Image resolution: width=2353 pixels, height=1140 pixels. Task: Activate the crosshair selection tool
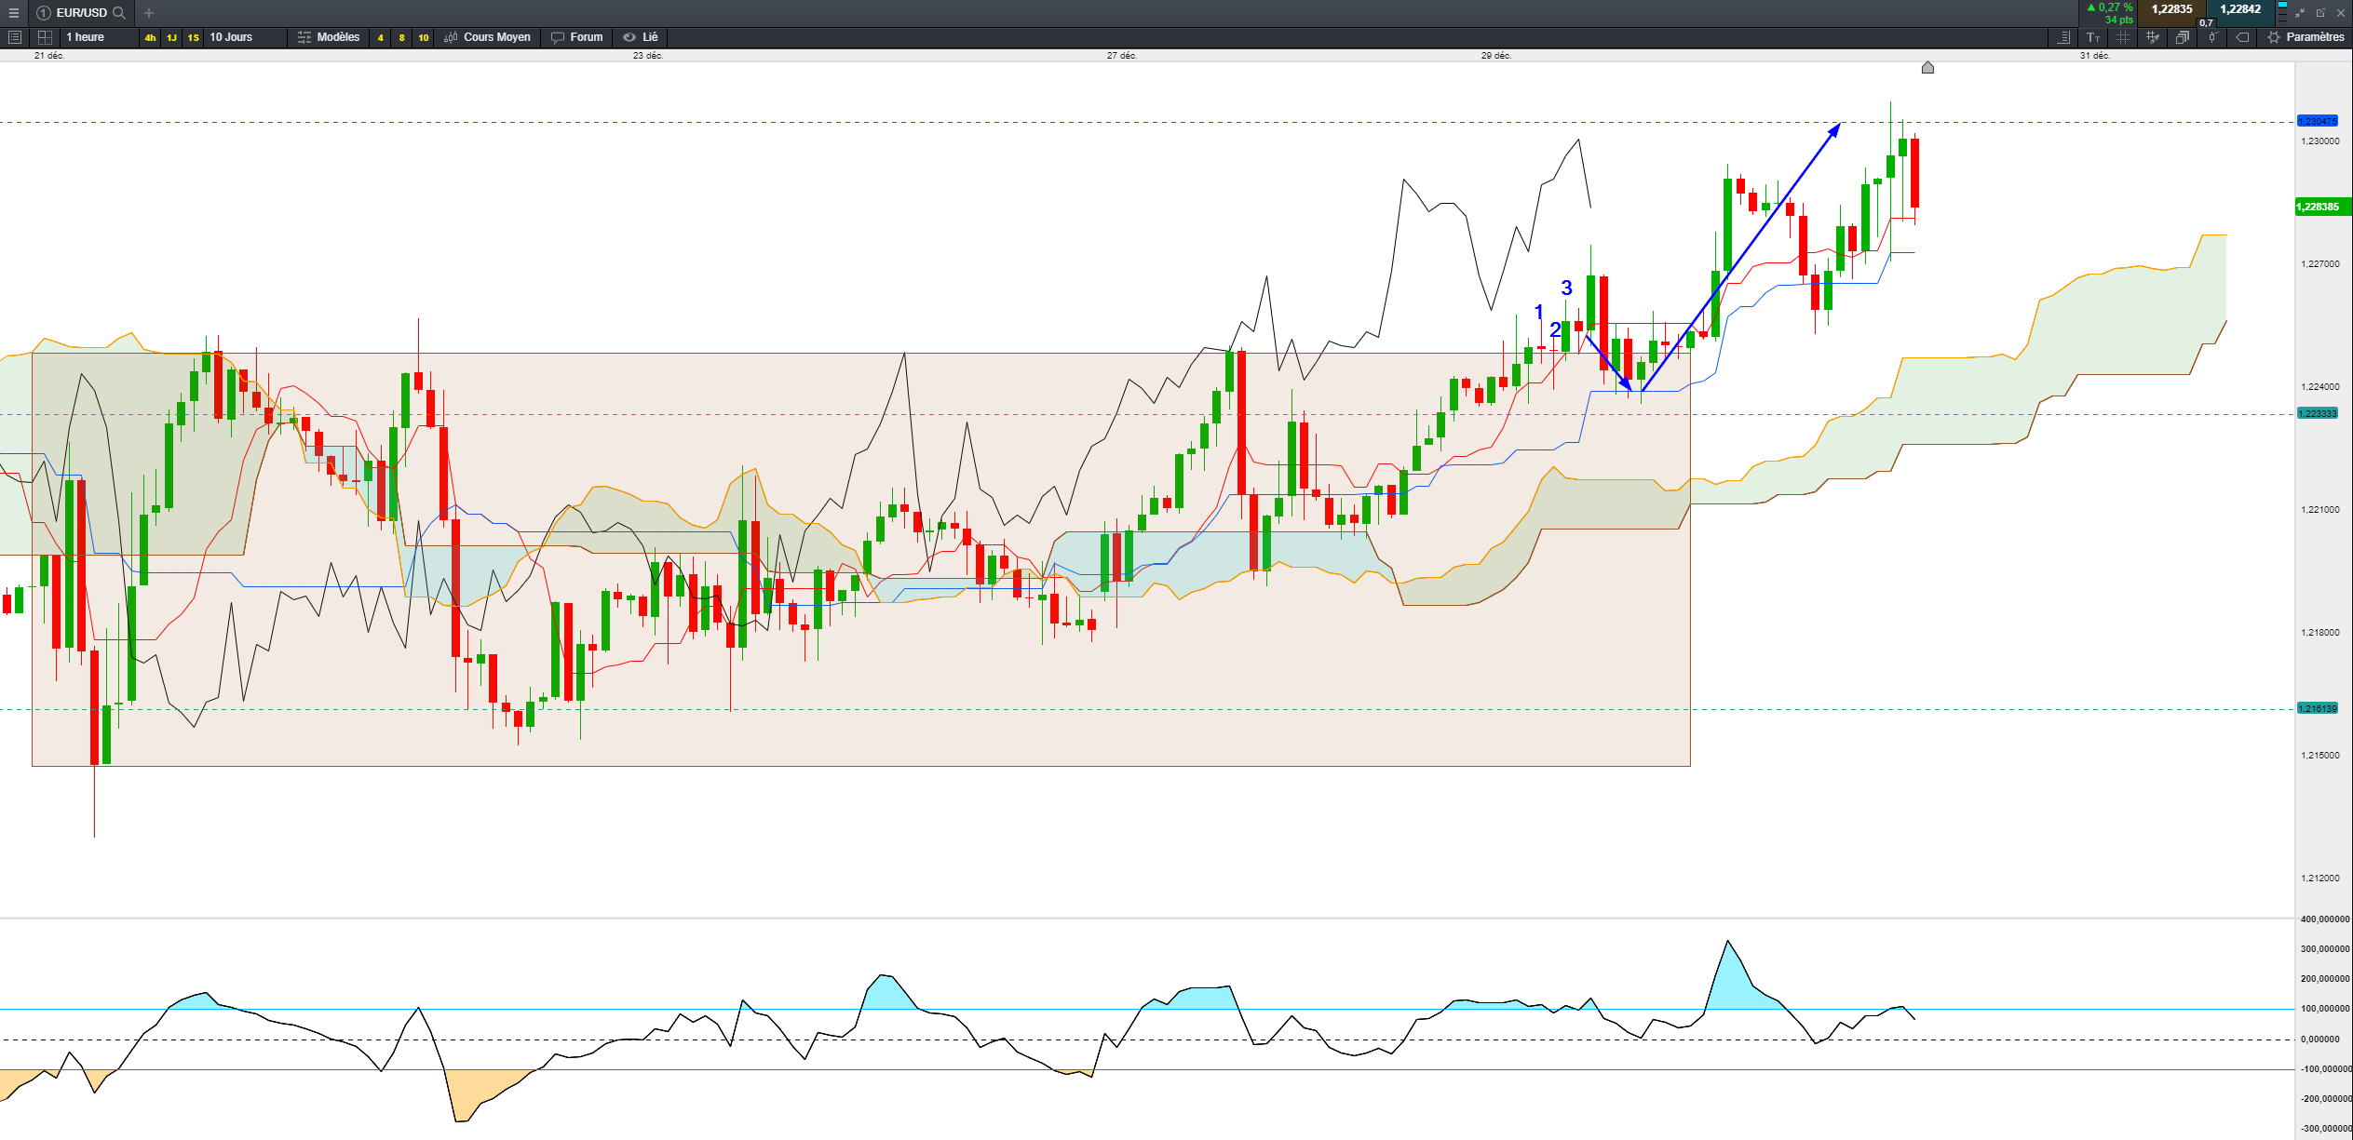click(x=2123, y=37)
